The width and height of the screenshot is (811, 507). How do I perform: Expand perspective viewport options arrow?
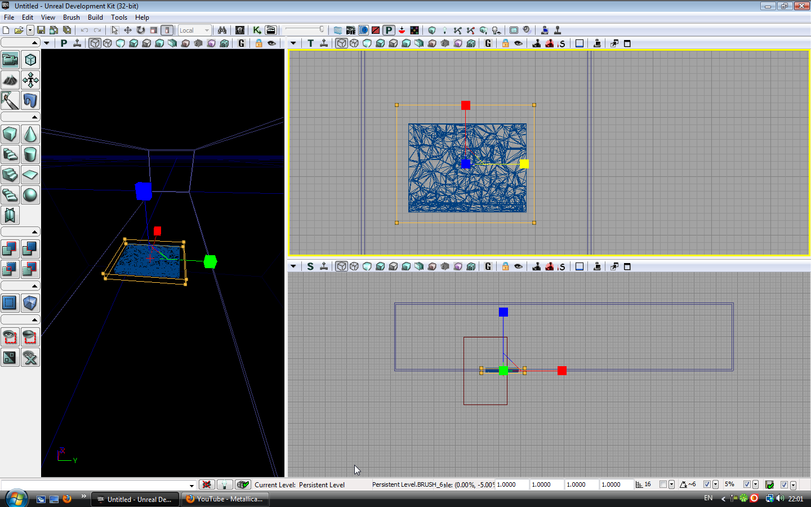(x=47, y=43)
